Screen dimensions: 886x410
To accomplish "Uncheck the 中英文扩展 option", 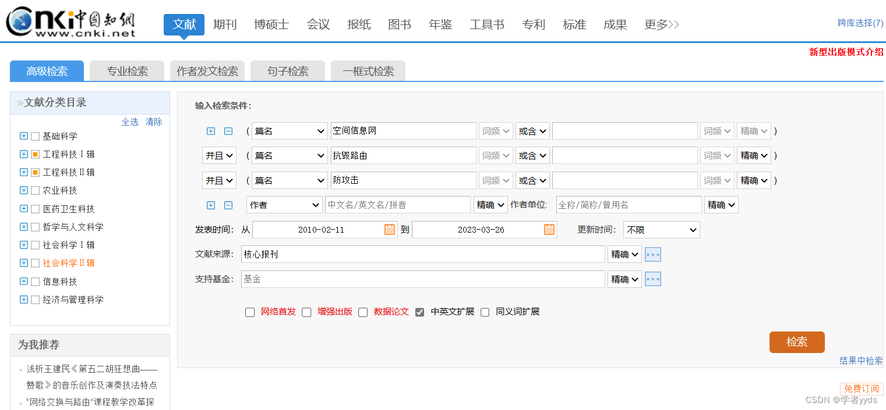I will [420, 312].
